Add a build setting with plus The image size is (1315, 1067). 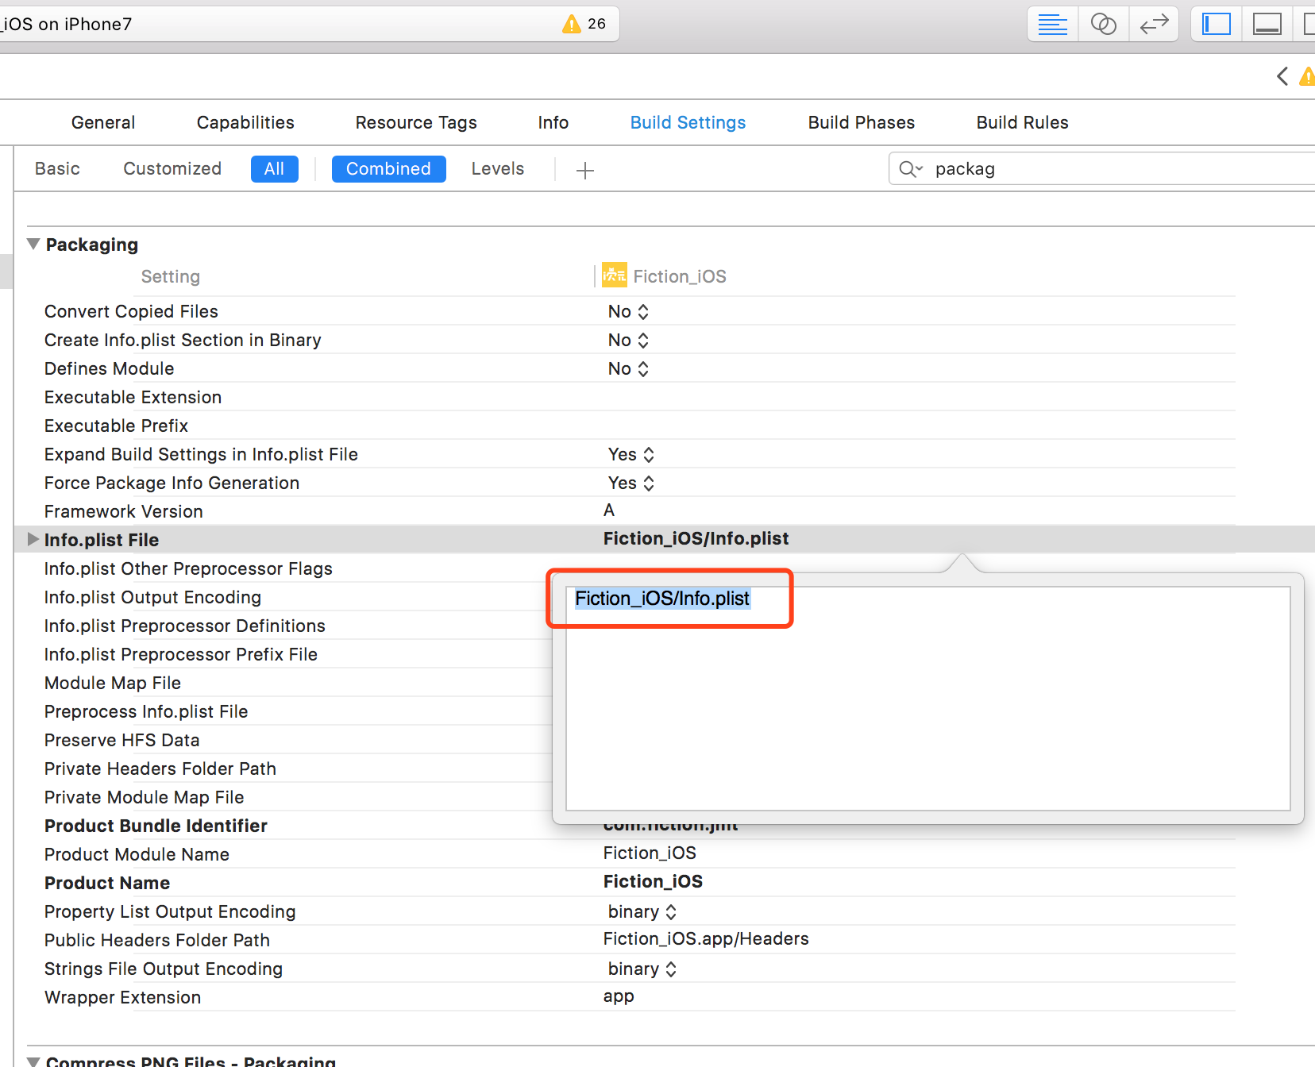[x=585, y=170]
